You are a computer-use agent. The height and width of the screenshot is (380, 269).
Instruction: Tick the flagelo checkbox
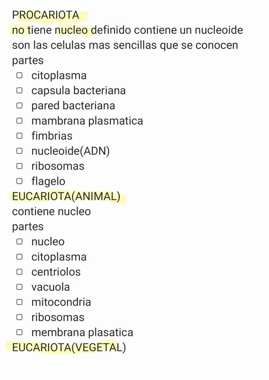point(19,181)
